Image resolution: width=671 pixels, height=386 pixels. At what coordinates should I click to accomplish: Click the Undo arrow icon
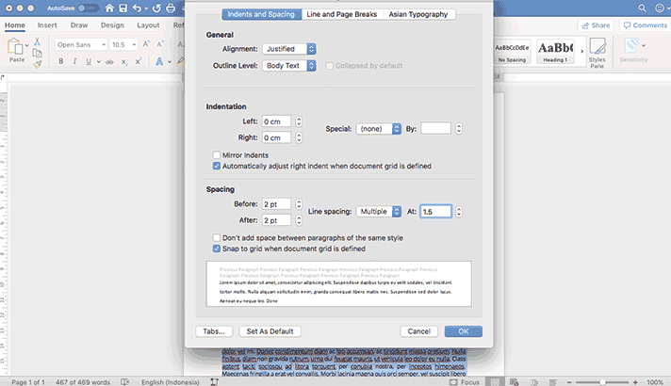(x=137, y=8)
